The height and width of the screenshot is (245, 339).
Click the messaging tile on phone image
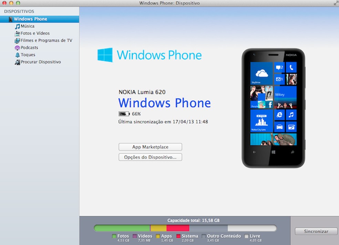click(279, 68)
